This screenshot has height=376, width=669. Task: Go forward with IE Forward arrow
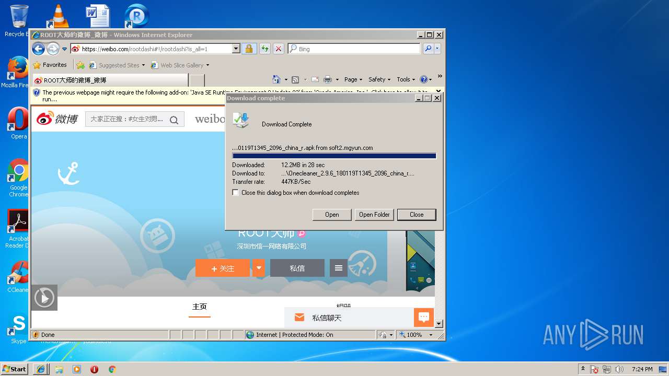pos(53,49)
